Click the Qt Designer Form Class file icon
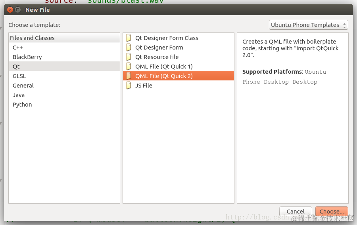357x225 pixels. [129, 38]
